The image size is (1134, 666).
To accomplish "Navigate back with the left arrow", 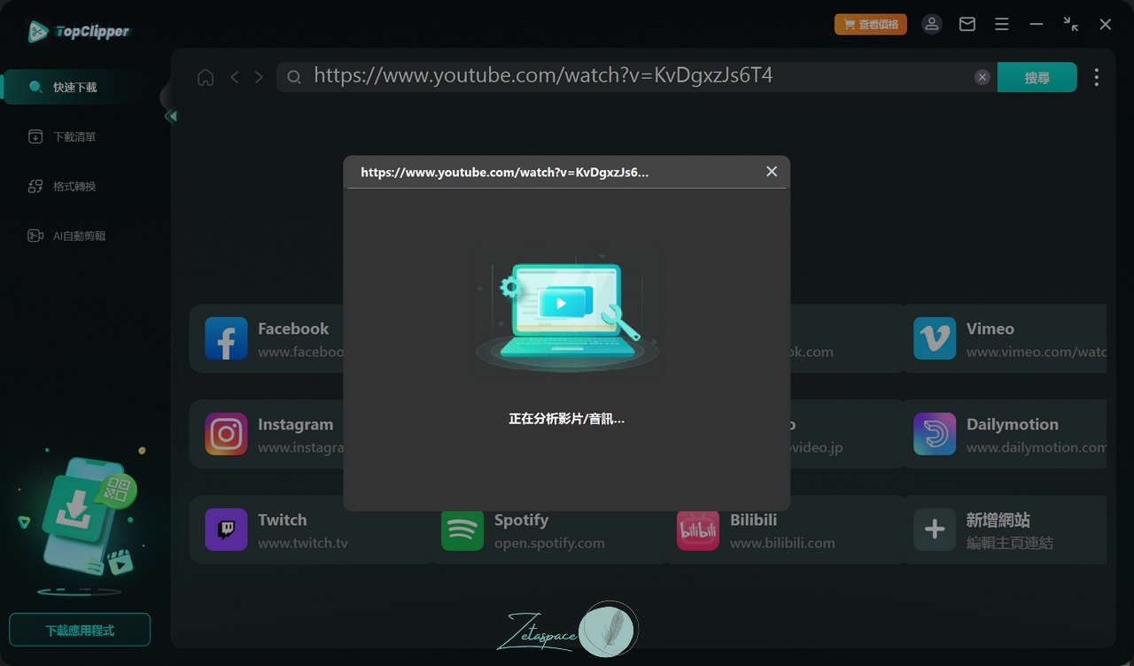I will coord(235,77).
